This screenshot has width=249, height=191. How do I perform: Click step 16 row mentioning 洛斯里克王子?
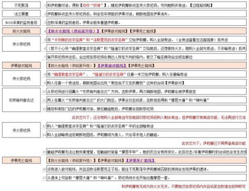click(x=146, y=169)
